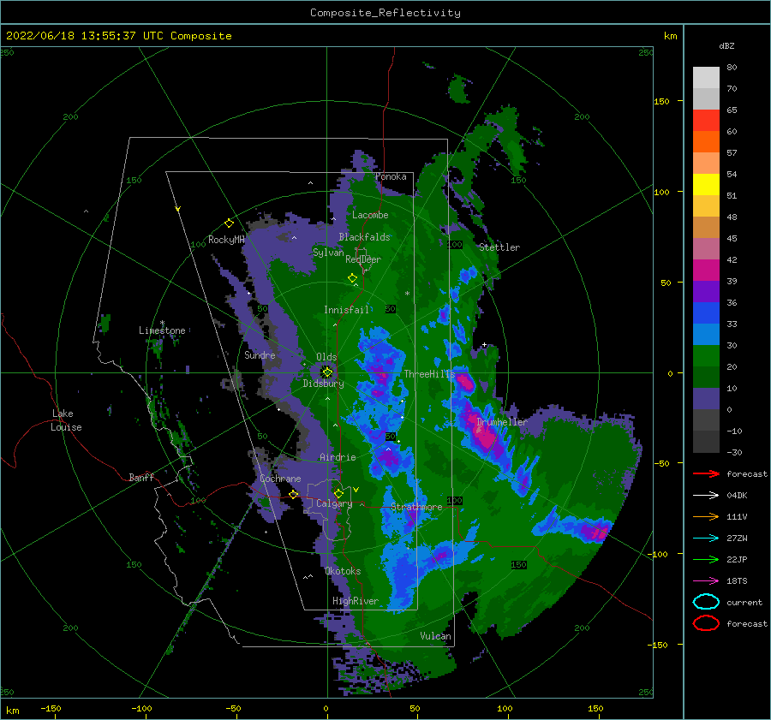
Task: Click the magenta 18TS arrow in legend
Action: click(706, 581)
